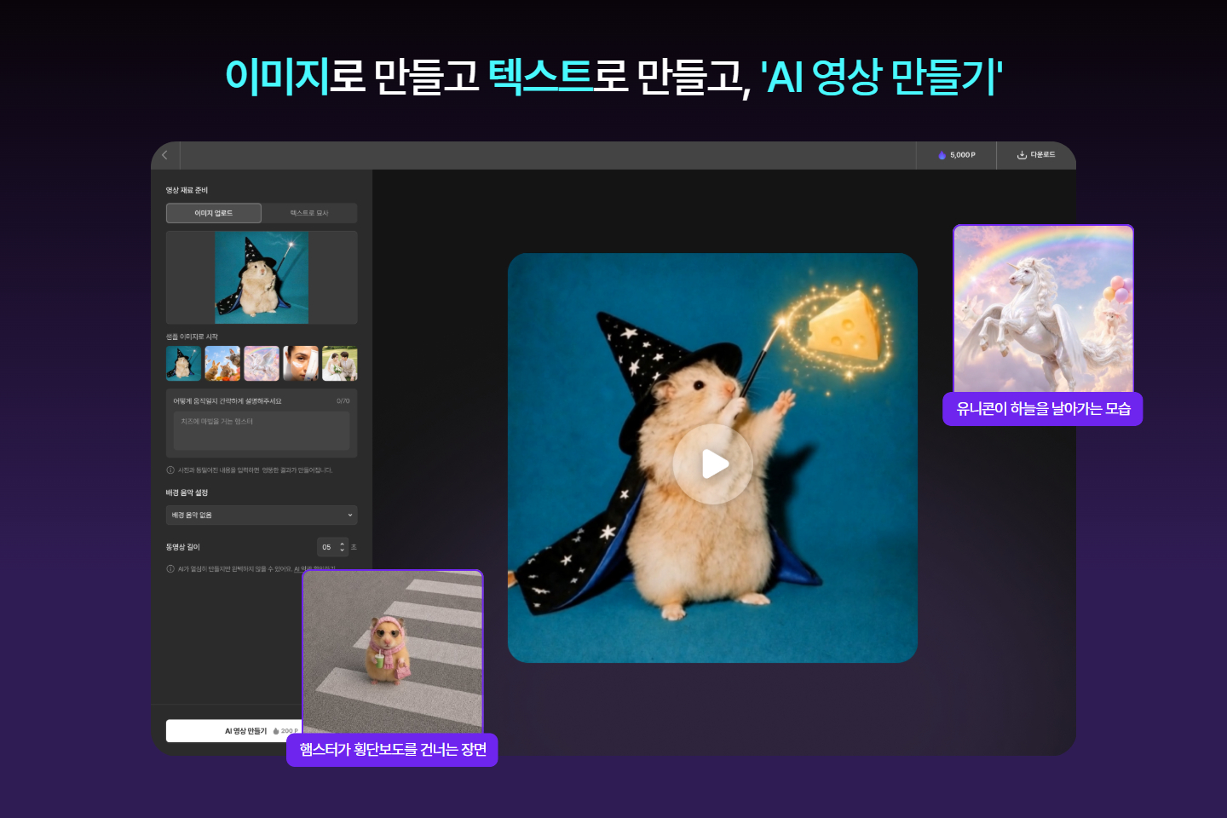The image size is (1227, 818).
Task: Click the AI 영상 만들기 button
Action: coord(234,730)
